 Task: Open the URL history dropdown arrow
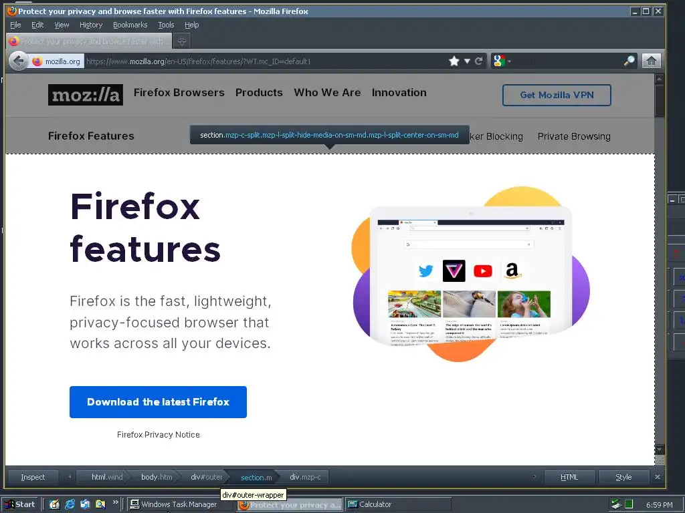tap(467, 61)
